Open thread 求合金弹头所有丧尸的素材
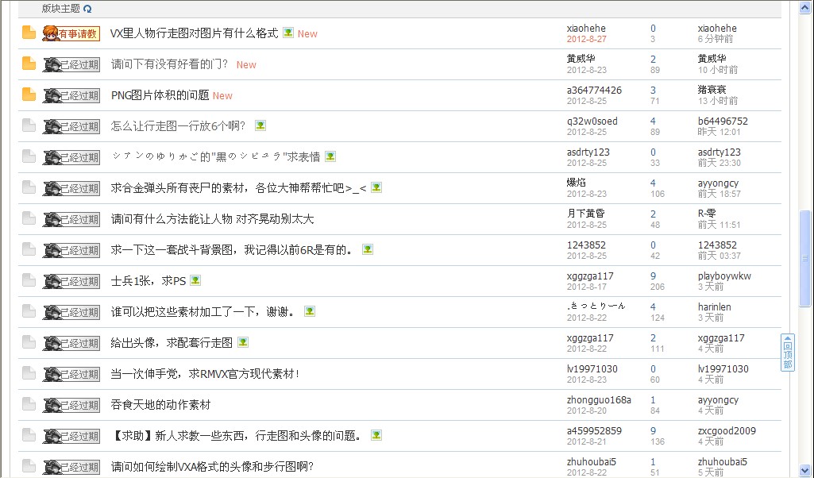The width and height of the screenshot is (814, 478). (238, 188)
